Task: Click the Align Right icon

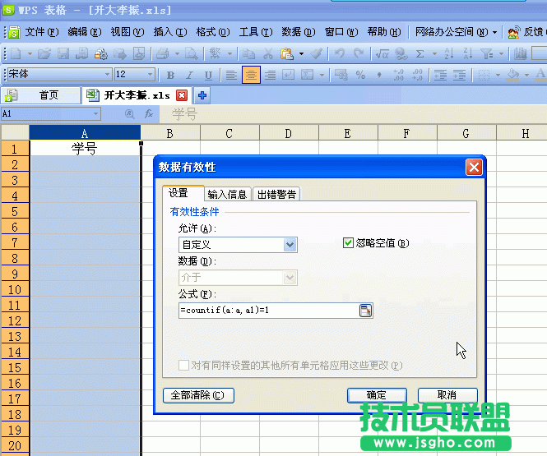Action: pos(270,75)
